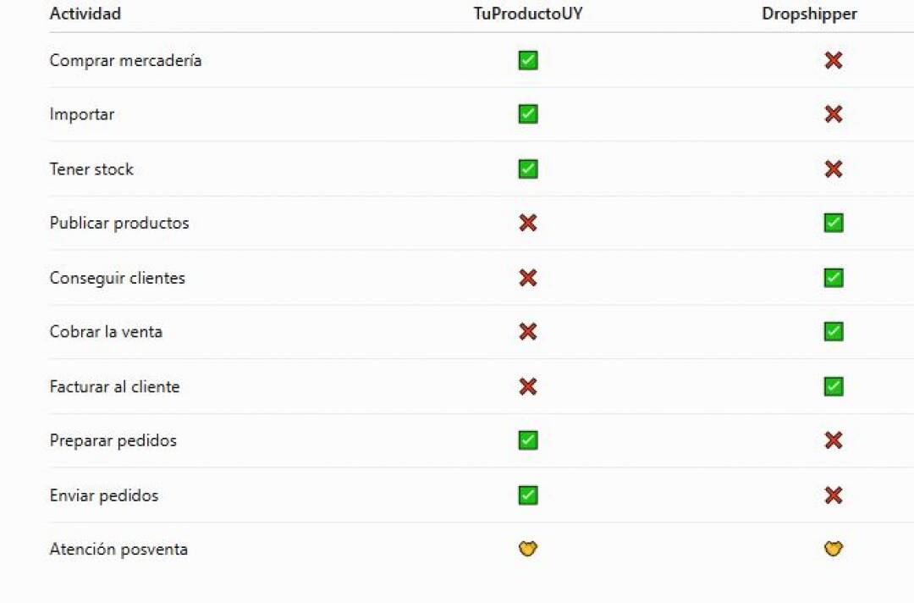Click the green check for Facturar al cliente under Dropshipper
This screenshot has width=914, height=603.
pyautogui.click(x=834, y=386)
